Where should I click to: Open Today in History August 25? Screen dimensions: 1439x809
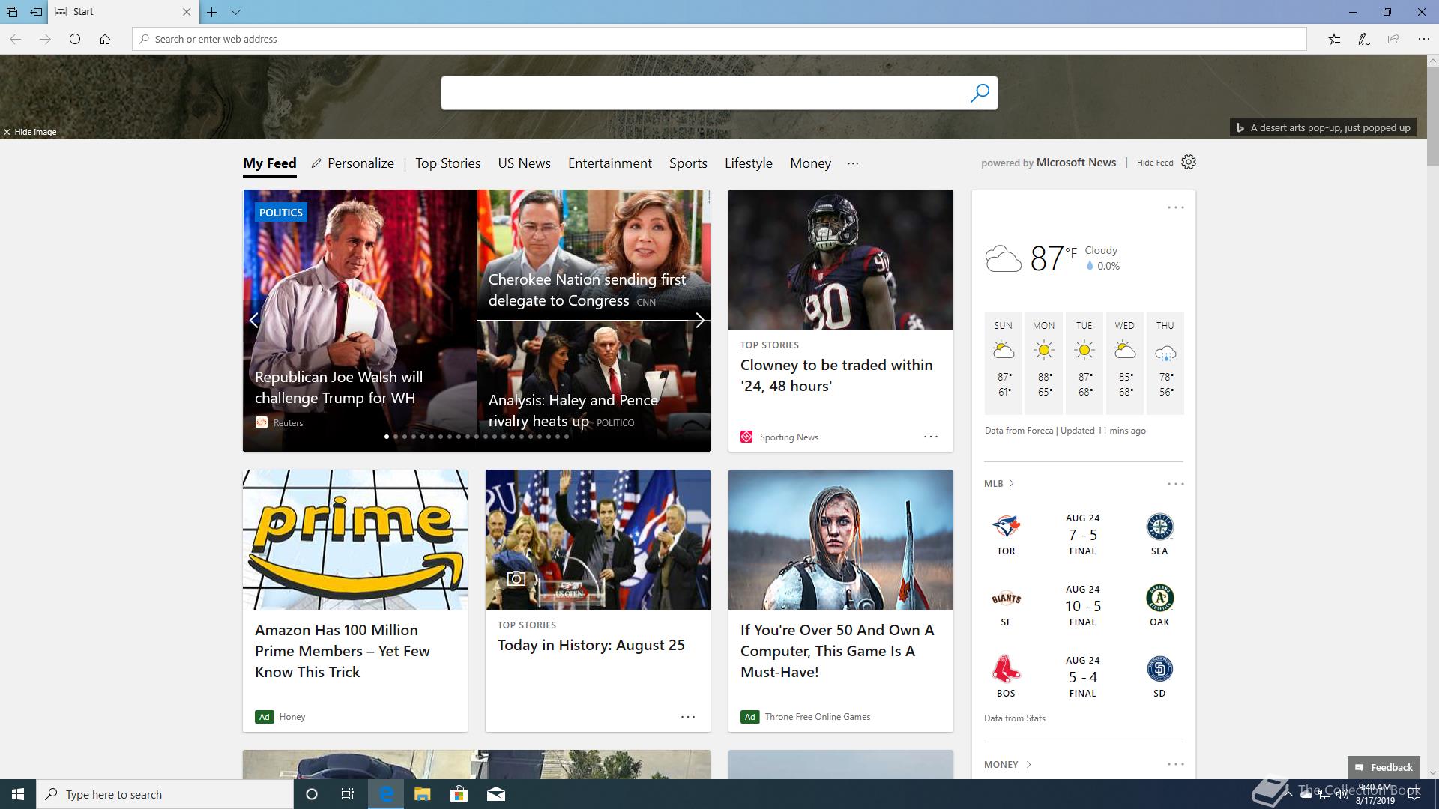[x=591, y=645]
